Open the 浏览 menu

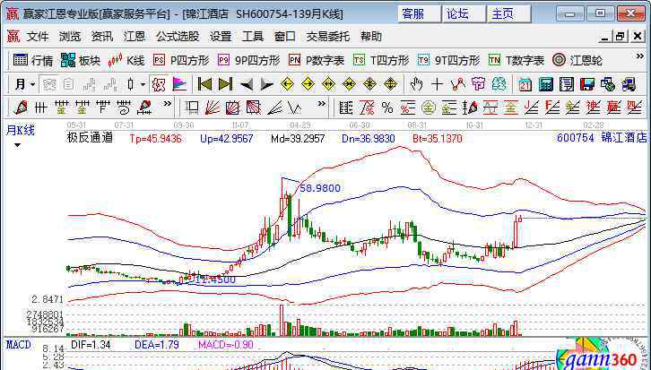tap(70, 37)
